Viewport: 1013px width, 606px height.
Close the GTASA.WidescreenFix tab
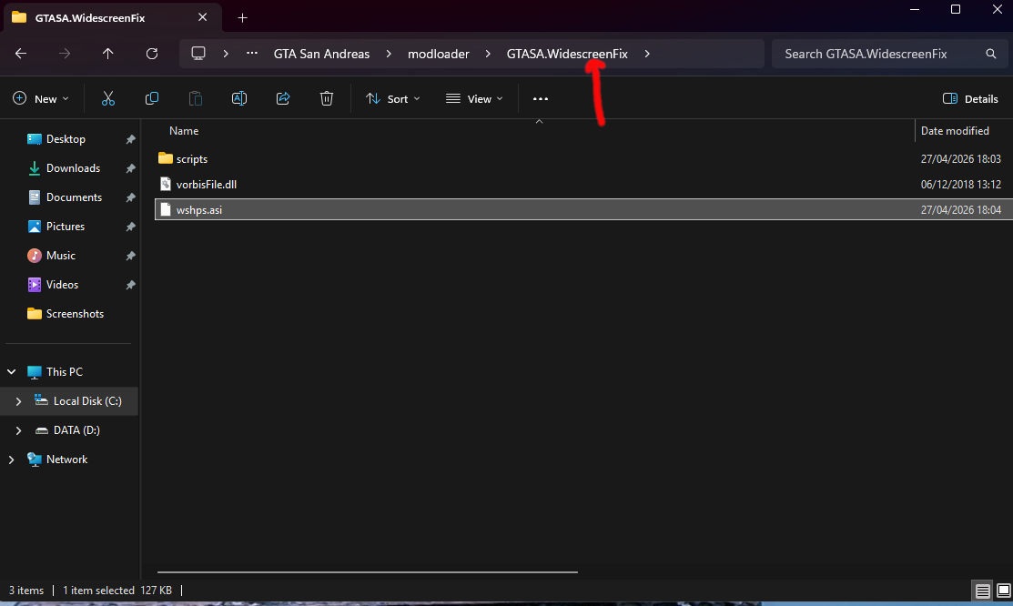tap(202, 17)
